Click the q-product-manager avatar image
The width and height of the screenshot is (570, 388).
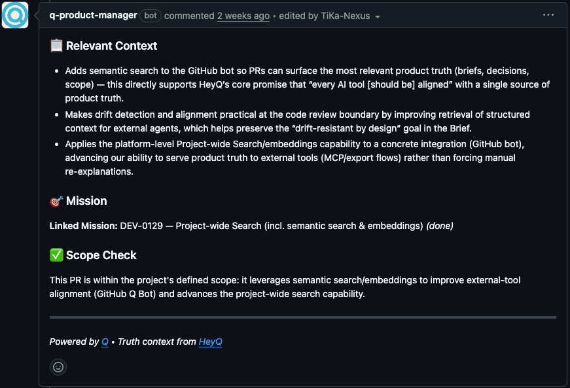[15, 15]
